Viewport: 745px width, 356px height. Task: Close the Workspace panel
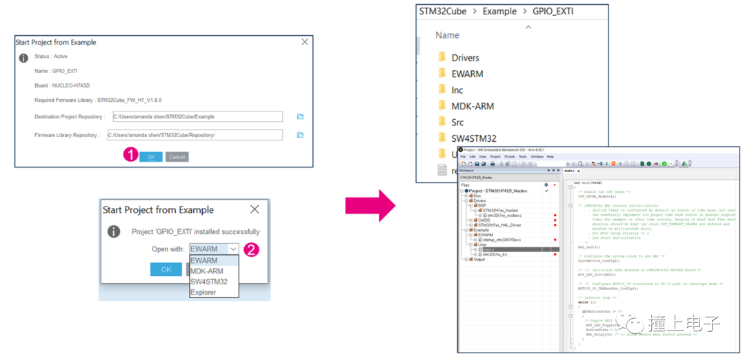coord(558,170)
